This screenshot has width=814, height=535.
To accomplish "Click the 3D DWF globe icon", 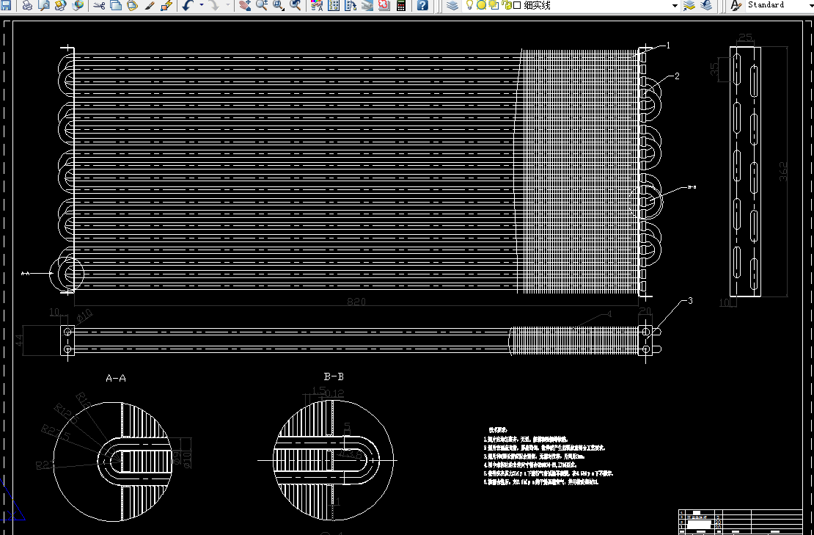I will (78, 5).
